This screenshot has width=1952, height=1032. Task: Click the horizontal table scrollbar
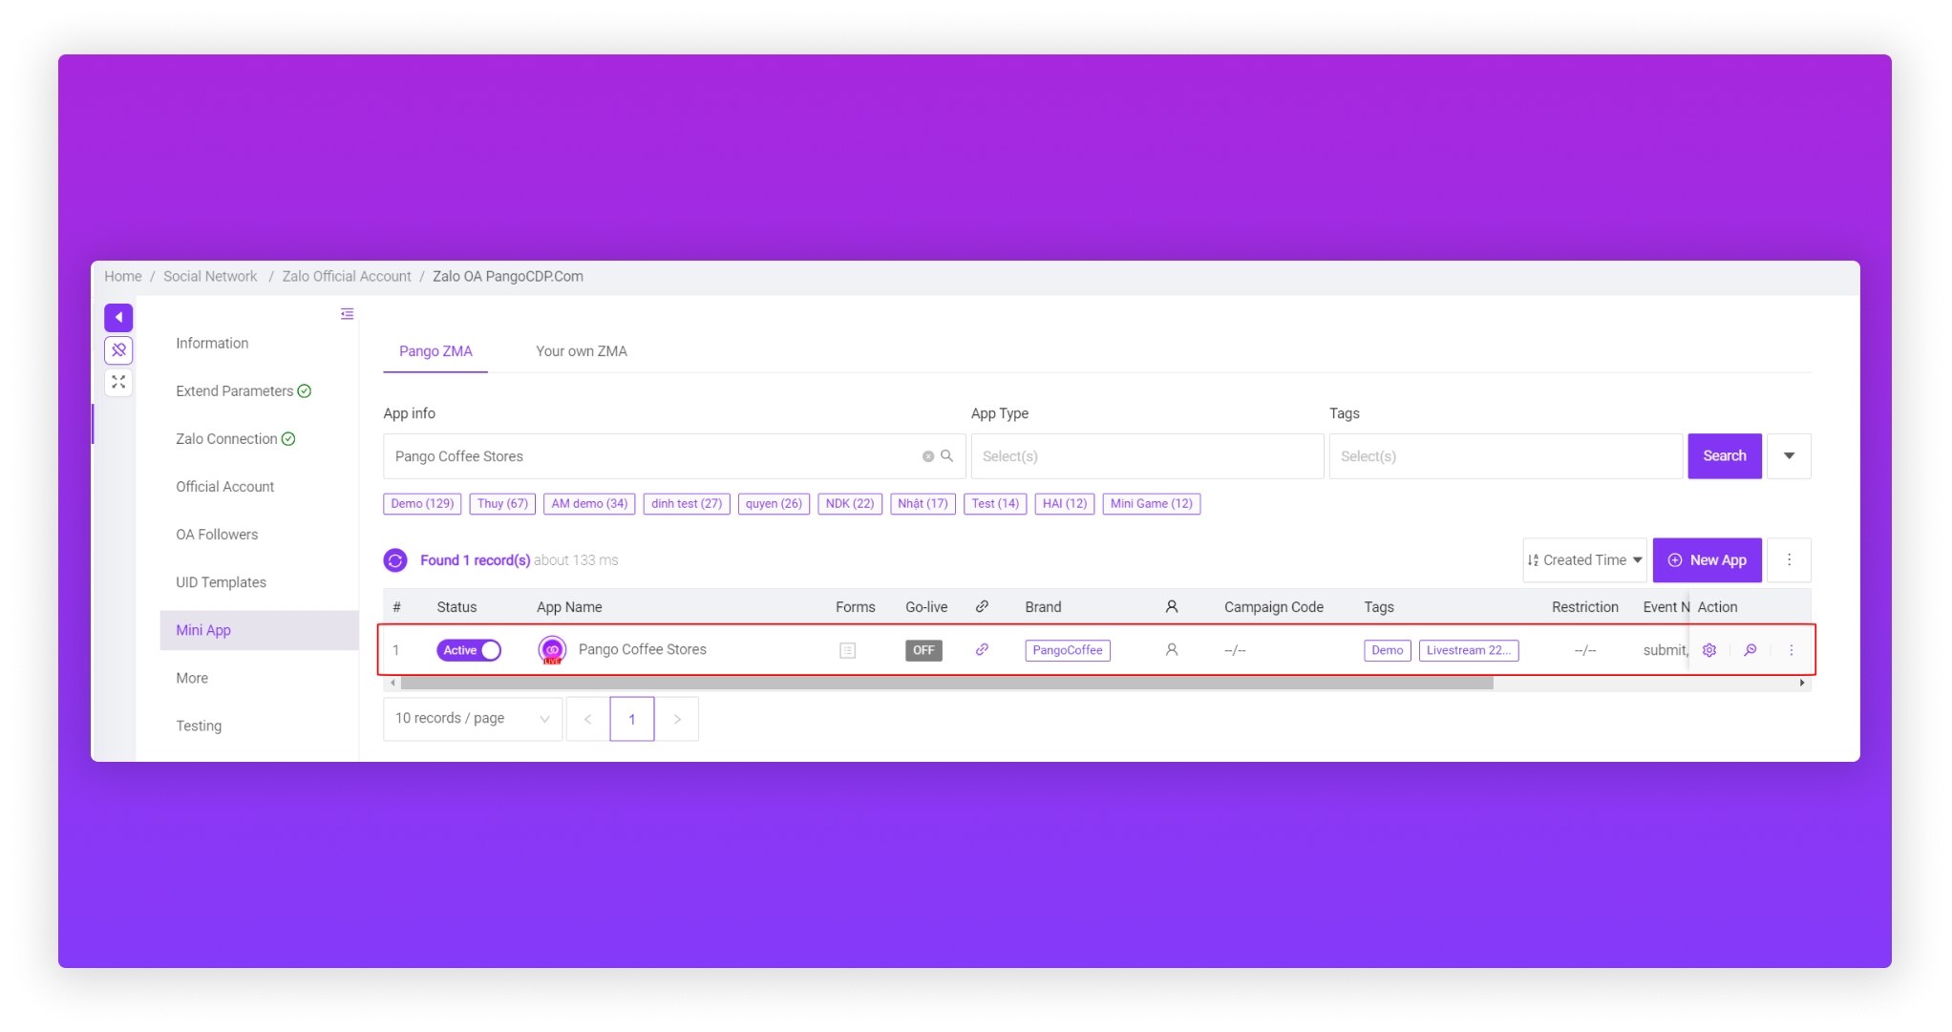coord(945,684)
